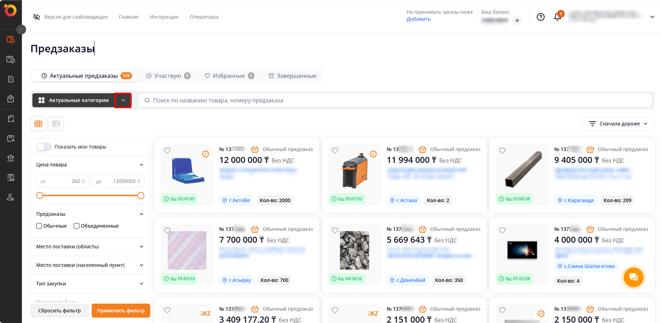Image resolution: width=661 pixels, height=323 pixels.
Task: Open Инструкции in top menu
Action: coord(164,17)
